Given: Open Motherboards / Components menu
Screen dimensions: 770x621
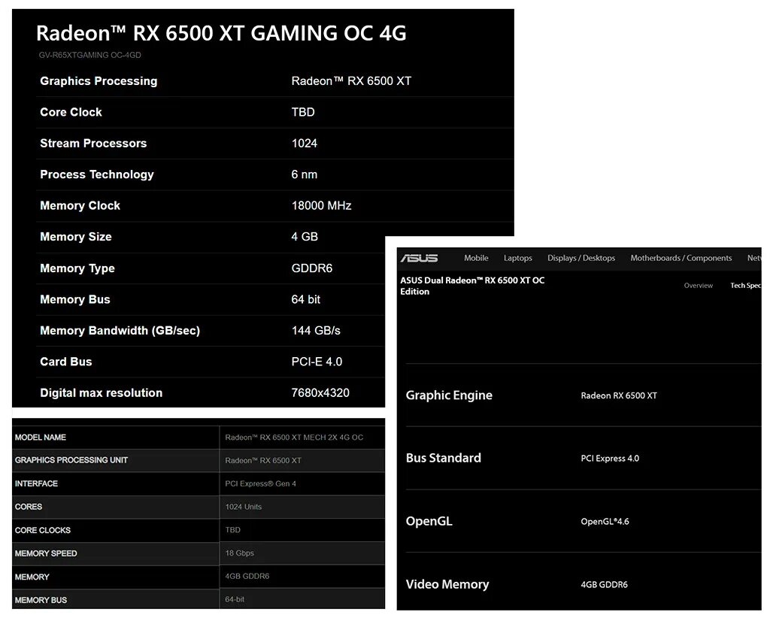Looking at the screenshot, I should coord(681,258).
